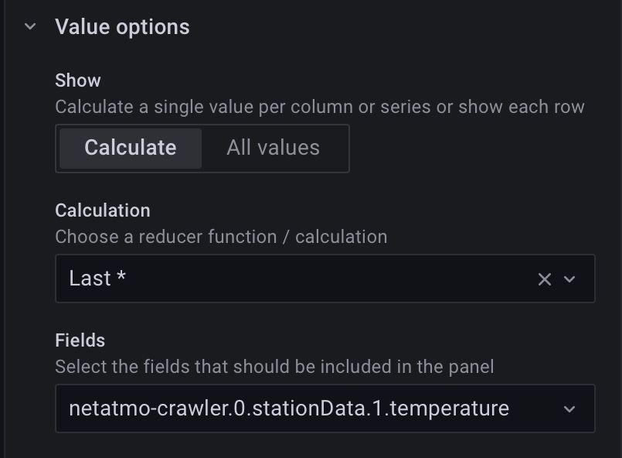This screenshot has height=458, width=622.
Task: Click the 'Show' option label
Action: tap(78, 80)
